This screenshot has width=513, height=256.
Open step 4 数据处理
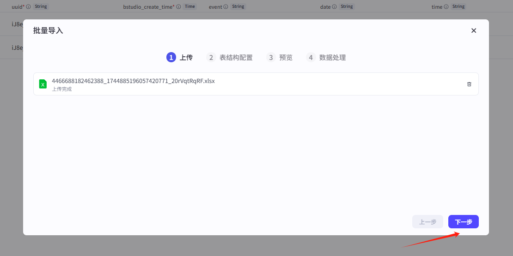pyautogui.click(x=326, y=58)
